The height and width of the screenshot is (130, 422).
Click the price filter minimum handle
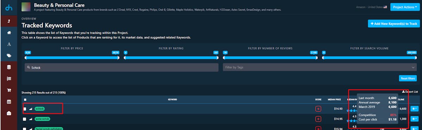[x=26, y=58]
